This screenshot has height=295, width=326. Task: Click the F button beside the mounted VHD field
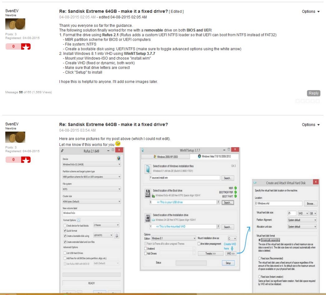[218, 226]
